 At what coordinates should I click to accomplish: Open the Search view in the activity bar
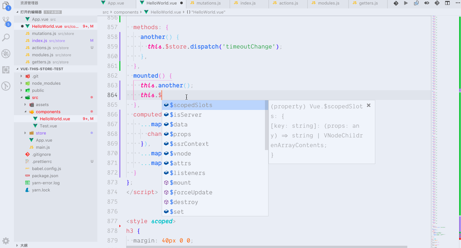click(x=6, y=38)
